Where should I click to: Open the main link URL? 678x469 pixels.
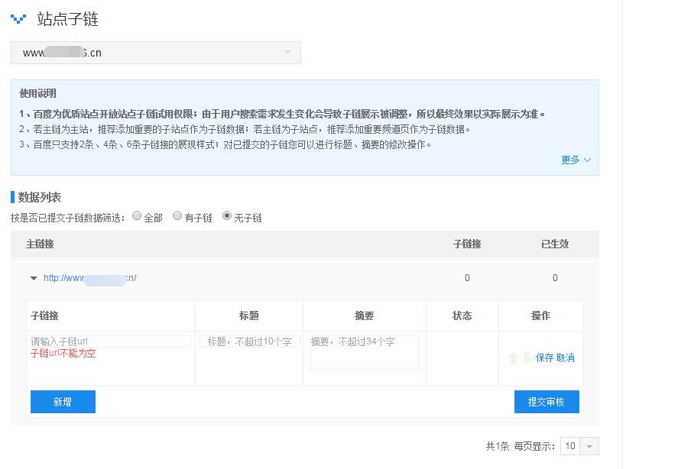coord(90,278)
